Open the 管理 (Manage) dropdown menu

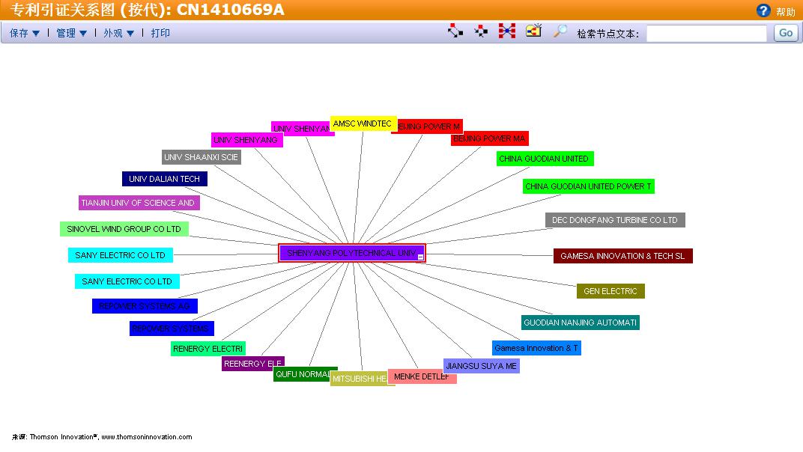pyautogui.click(x=72, y=33)
